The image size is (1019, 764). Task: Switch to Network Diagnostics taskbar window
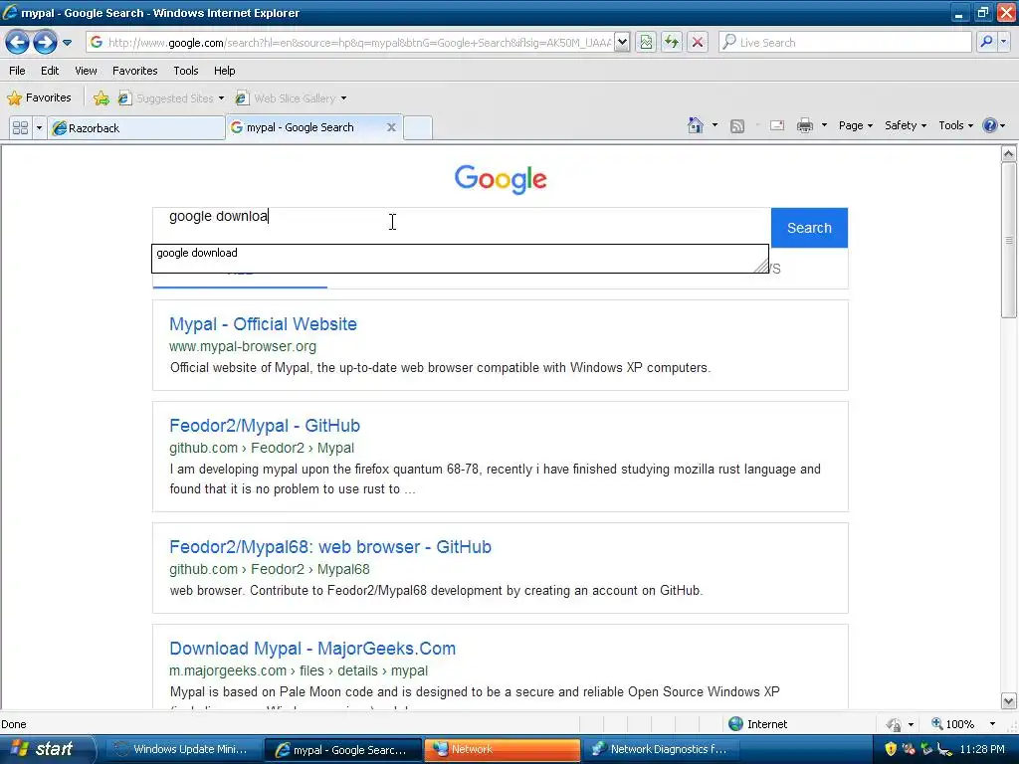660,749
